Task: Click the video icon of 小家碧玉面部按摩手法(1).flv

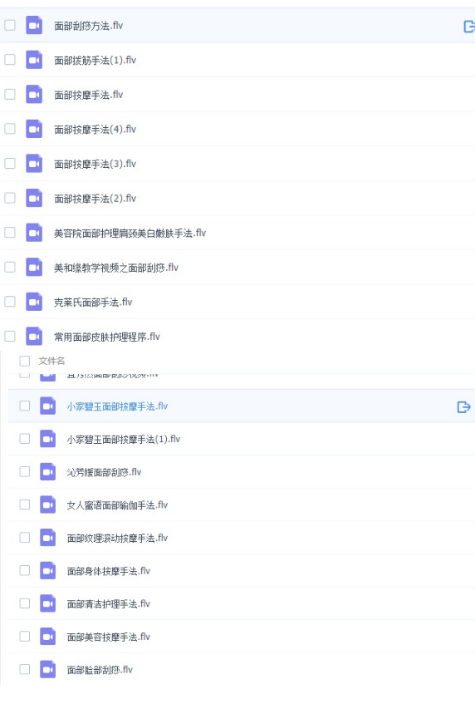Action: (x=48, y=439)
